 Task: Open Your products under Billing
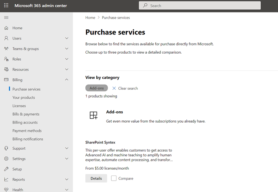coord(24,98)
